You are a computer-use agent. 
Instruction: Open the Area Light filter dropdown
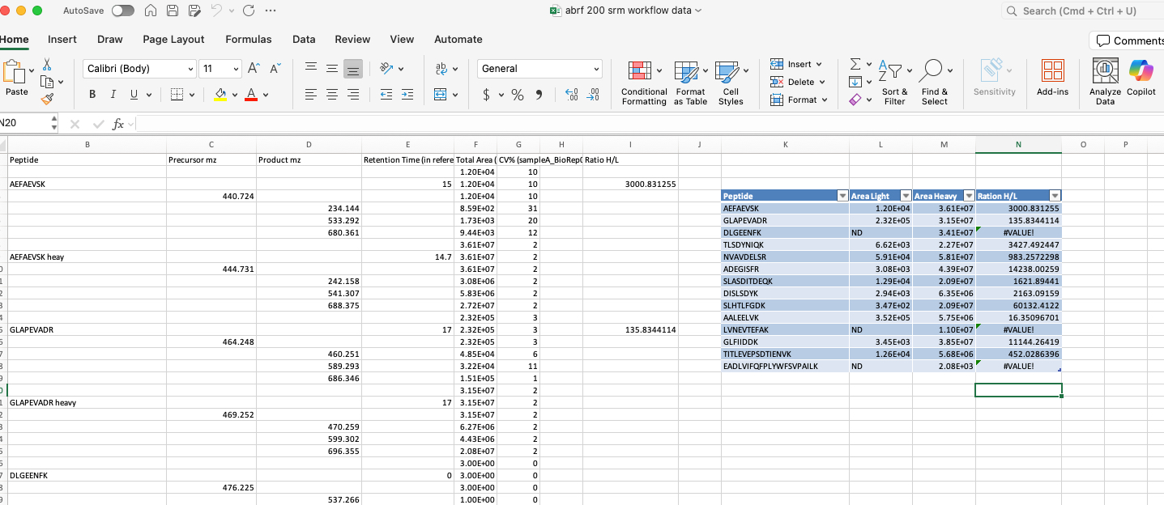pos(905,196)
